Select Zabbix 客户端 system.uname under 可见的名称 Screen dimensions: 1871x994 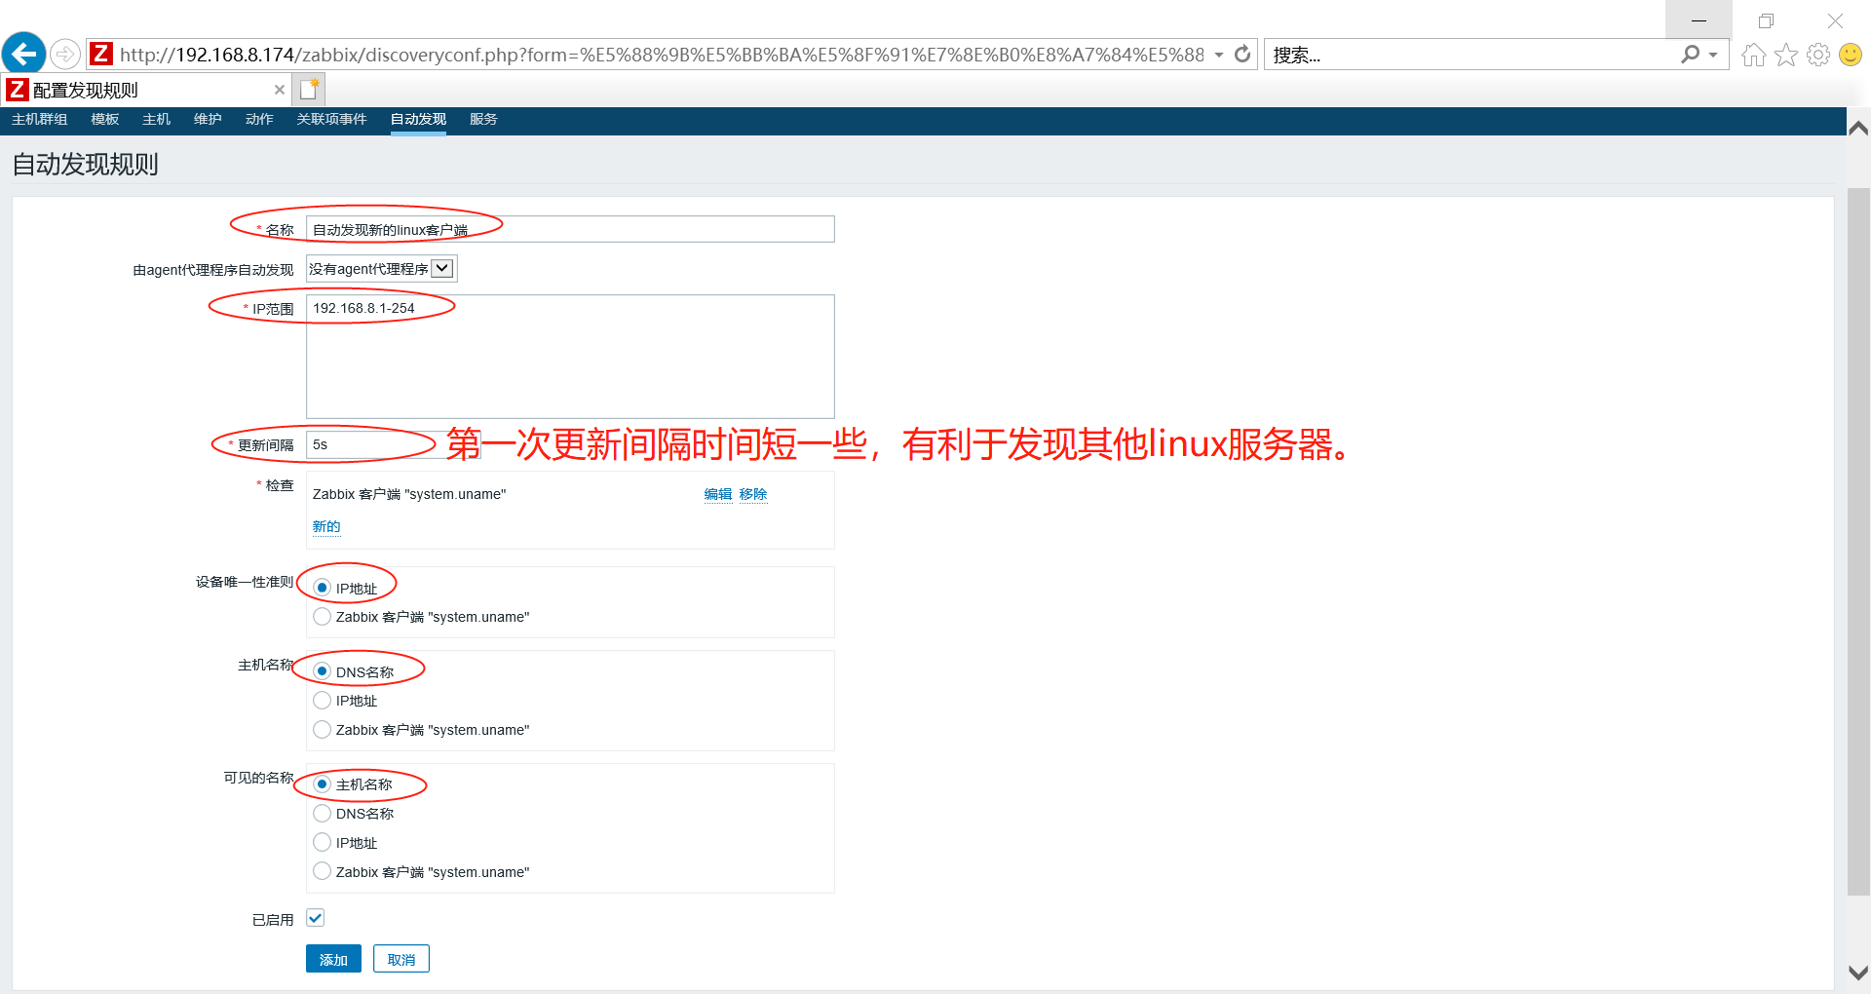(x=323, y=872)
